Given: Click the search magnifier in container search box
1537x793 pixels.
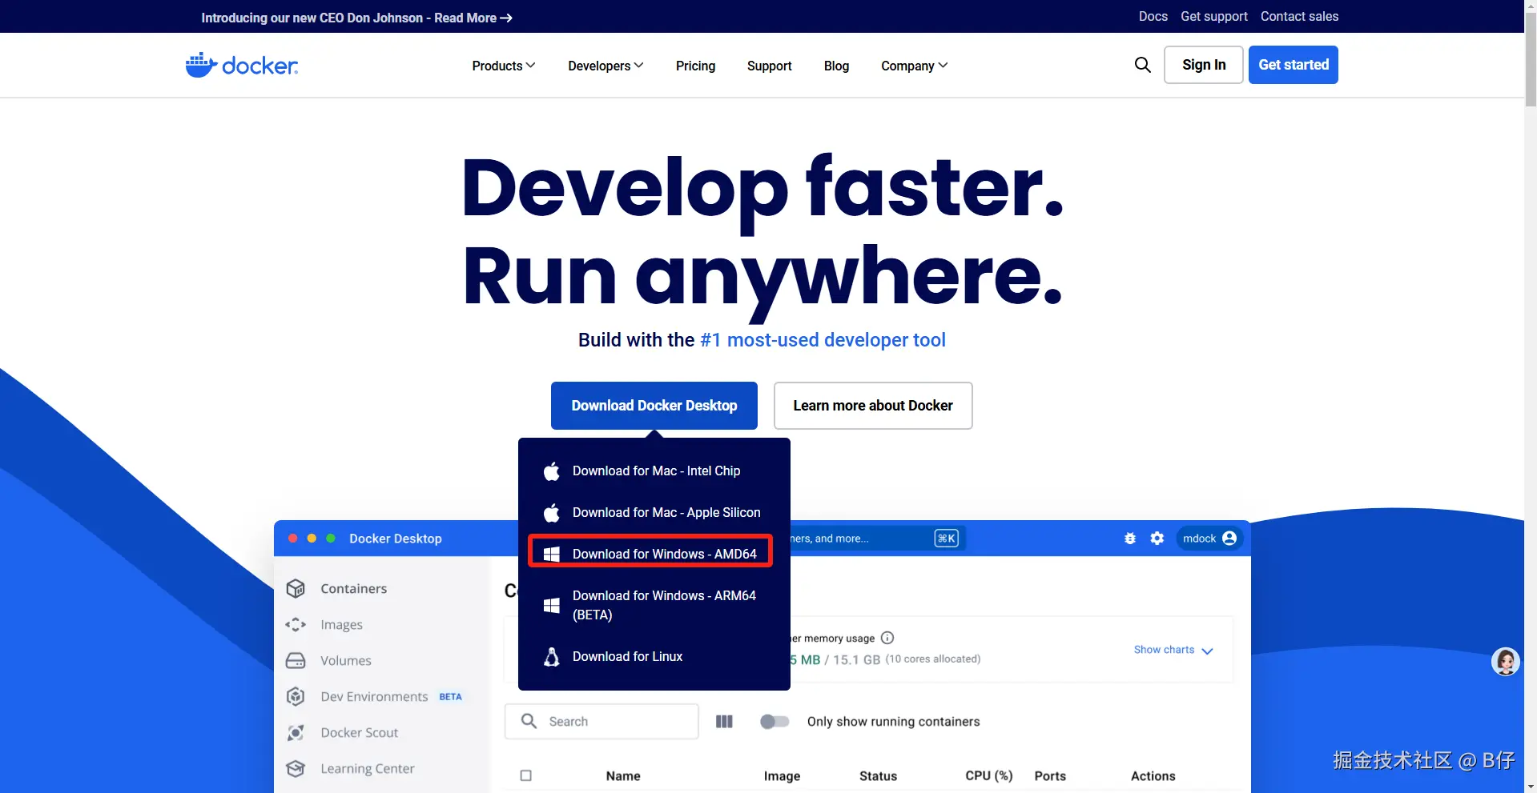Looking at the screenshot, I should (x=529, y=721).
